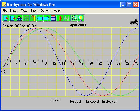The height and width of the screenshot is (111, 140).
Task: Click the light bulb tips icon
Action: (81, 18)
